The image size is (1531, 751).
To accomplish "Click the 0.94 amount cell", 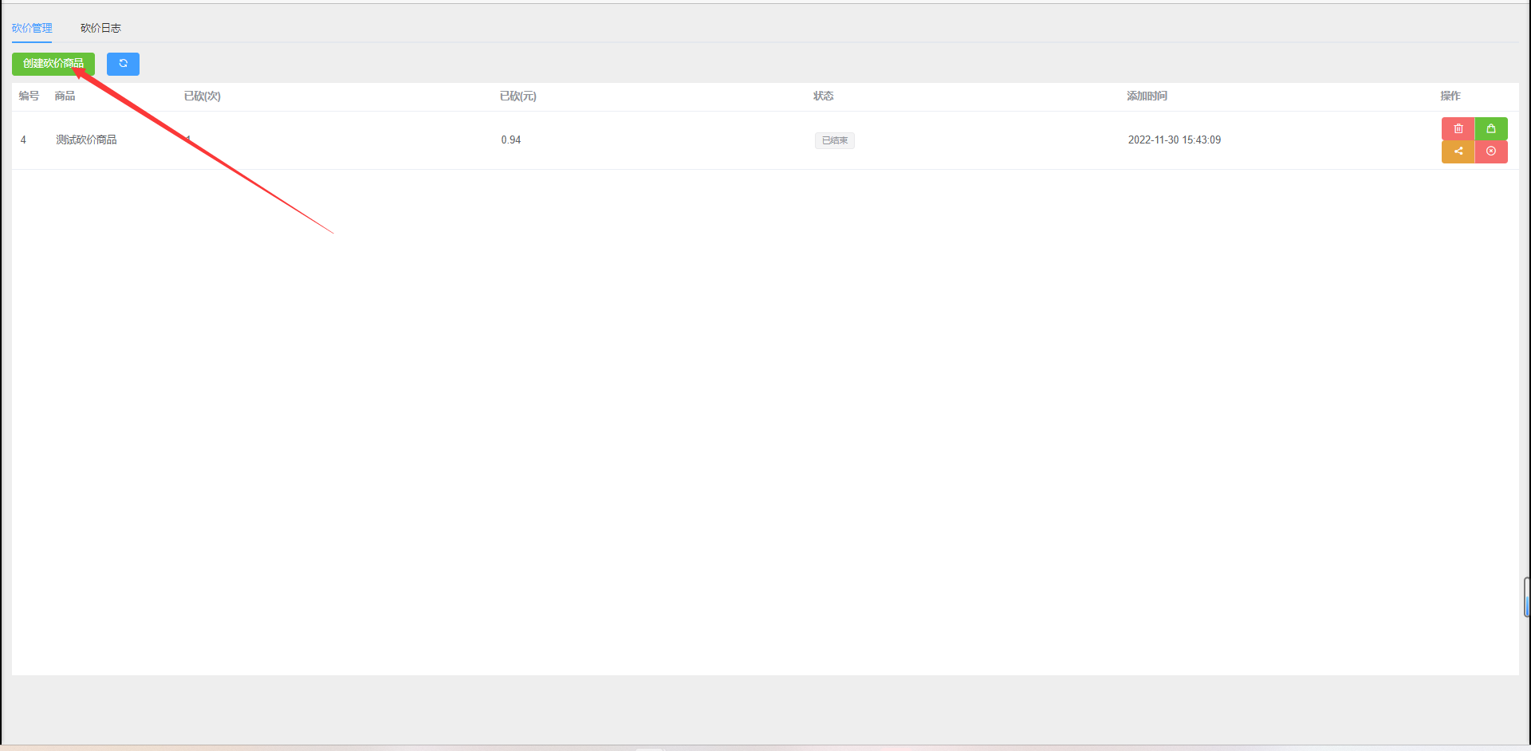I will click(x=510, y=140).
